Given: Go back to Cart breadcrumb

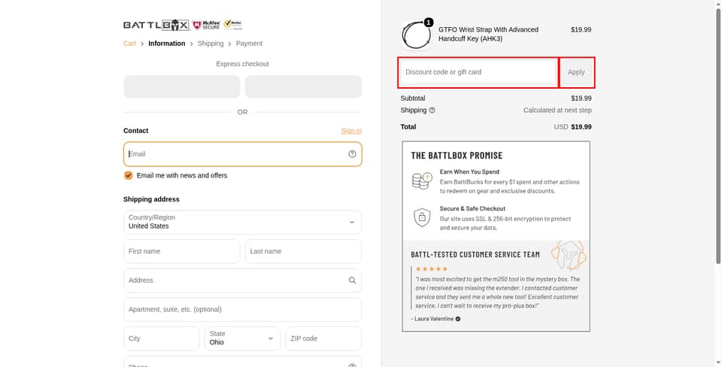Looking at the screenshot, I should coord(130,44).
